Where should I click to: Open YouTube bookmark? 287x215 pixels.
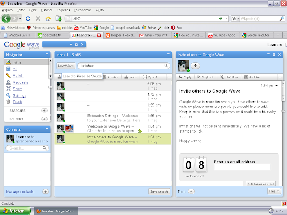(83, 28)
